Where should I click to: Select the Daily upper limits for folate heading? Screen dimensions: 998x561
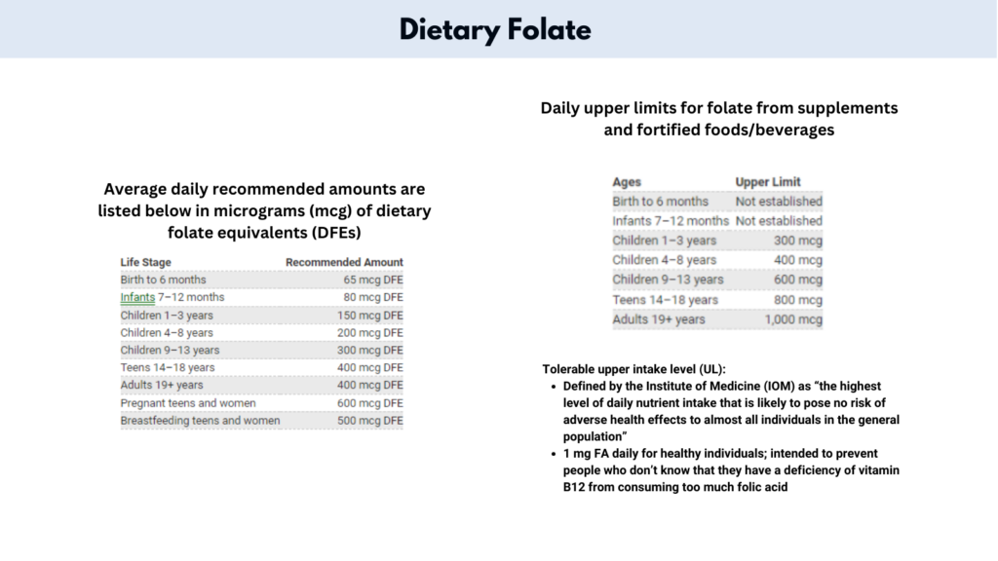pyautogui.click(x=719, y=119)
